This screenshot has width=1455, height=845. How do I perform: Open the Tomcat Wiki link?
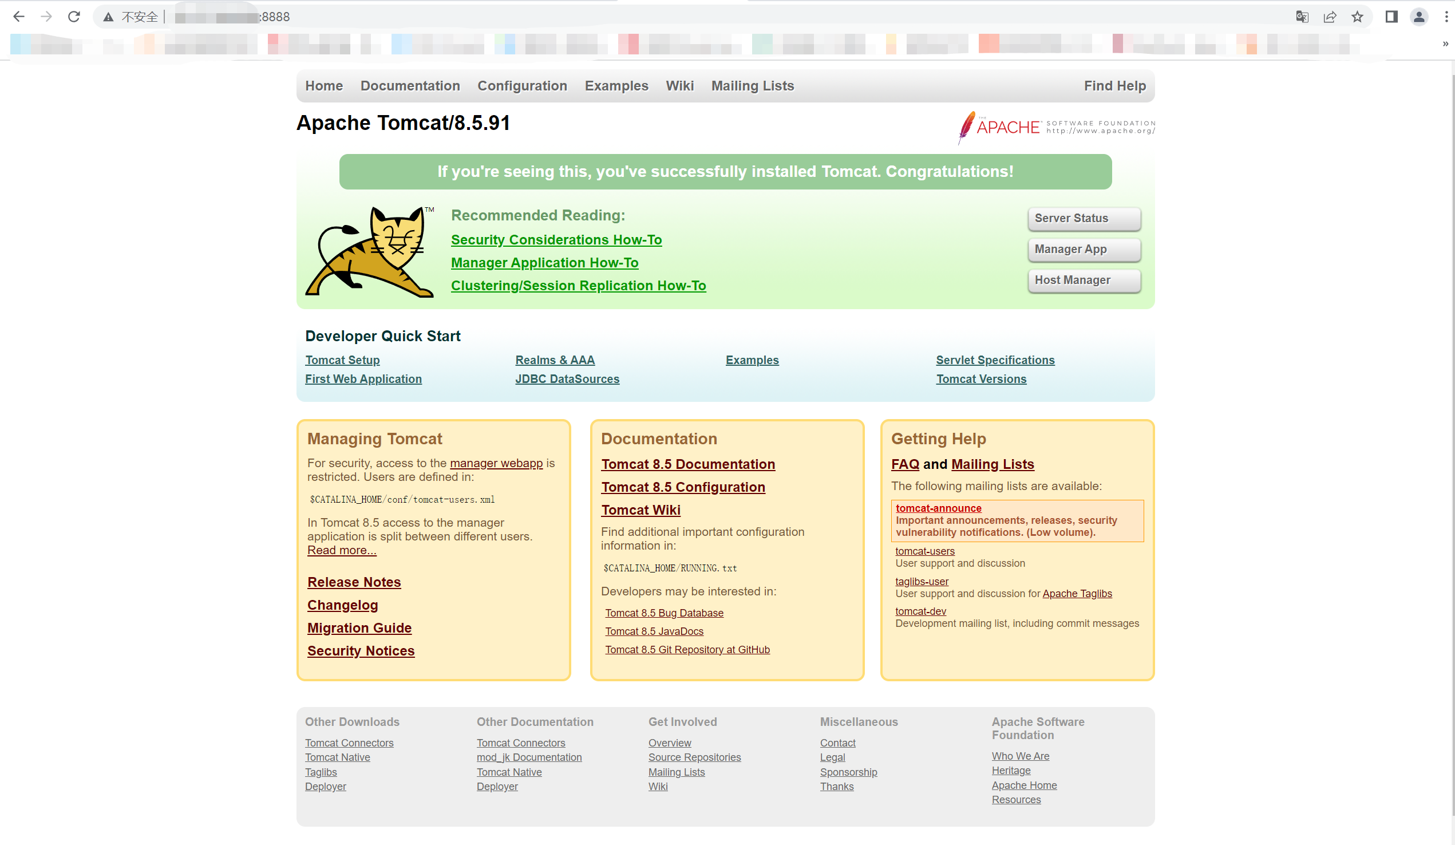point(640,510)
